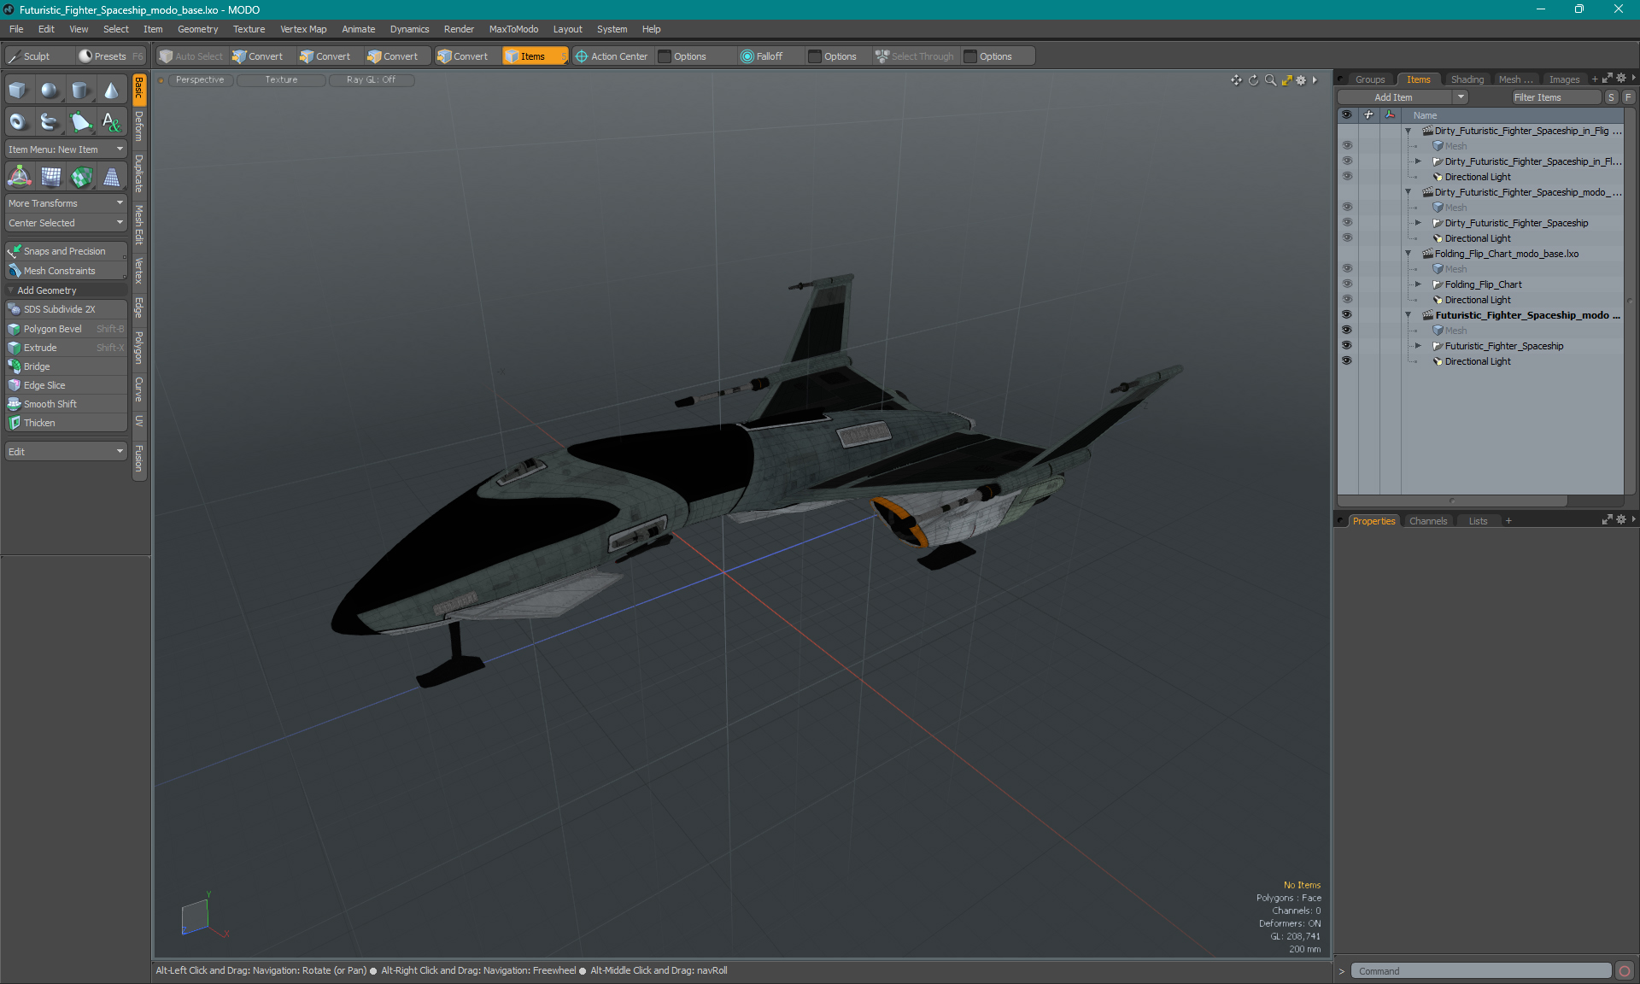Click the tapered grid tool icon
1640x984 pixels.
click(111, 177)
